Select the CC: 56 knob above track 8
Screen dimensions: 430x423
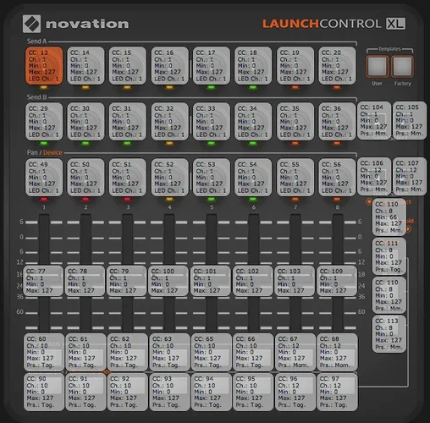[337, 177]
